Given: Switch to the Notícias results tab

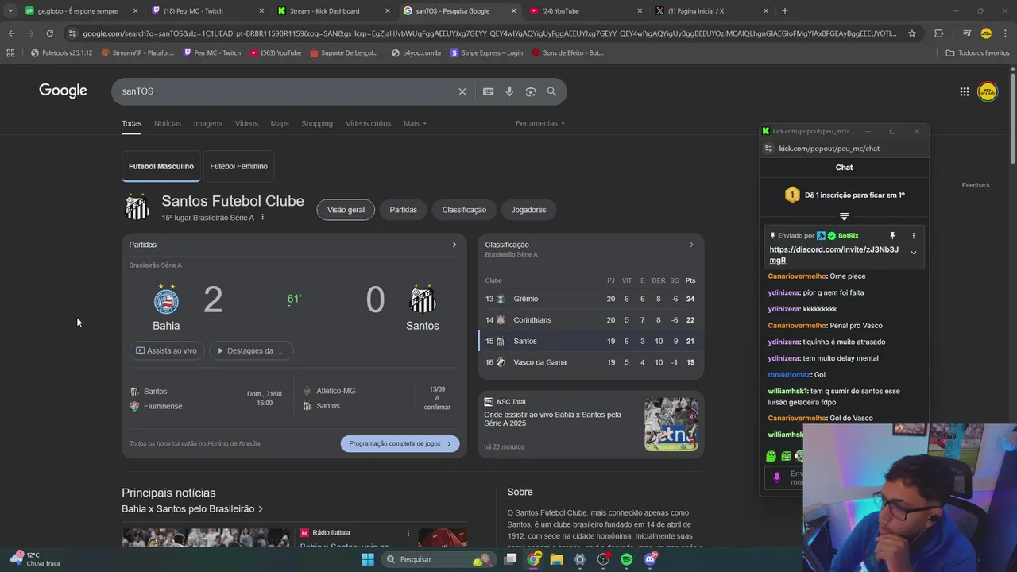Looking at the screenshot, I should (168, 123).
